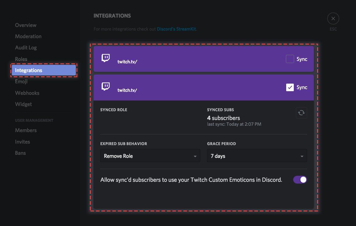Screen dimensions: 356x226
Task: Disable Twitch Custom Emoticons for synced subscribers
Action: [300, 179]
